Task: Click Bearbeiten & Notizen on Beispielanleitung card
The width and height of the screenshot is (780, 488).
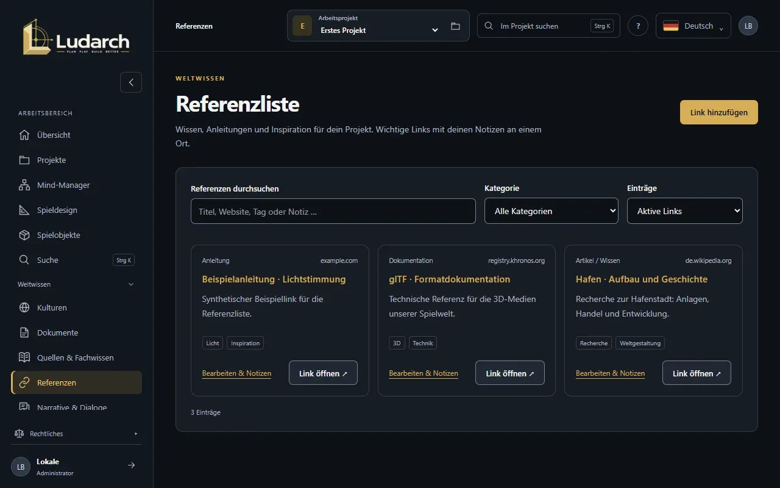Action: [236, 373]
